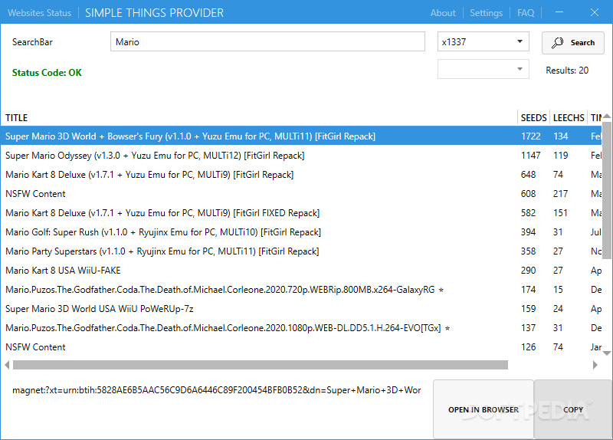613x440 pixels.
Task: Select Super Mario 3D World USA WiiU PoWeRUp-7z row
Action: tap(301, 309)
